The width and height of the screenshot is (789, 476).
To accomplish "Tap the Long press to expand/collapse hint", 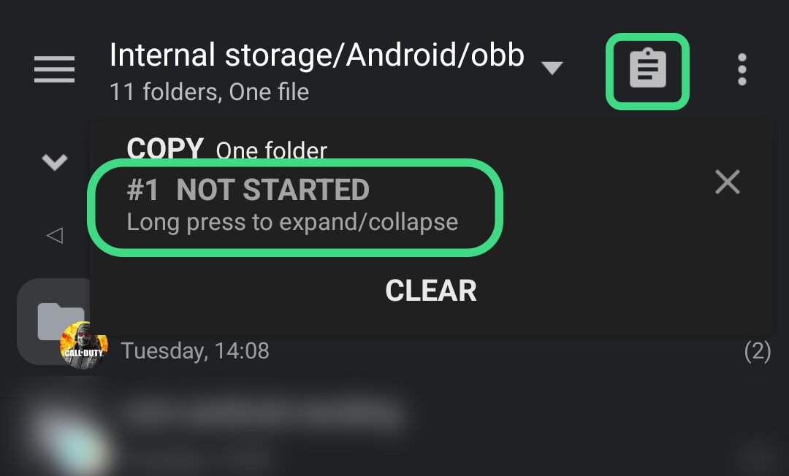I will click(x=292, y=222).
